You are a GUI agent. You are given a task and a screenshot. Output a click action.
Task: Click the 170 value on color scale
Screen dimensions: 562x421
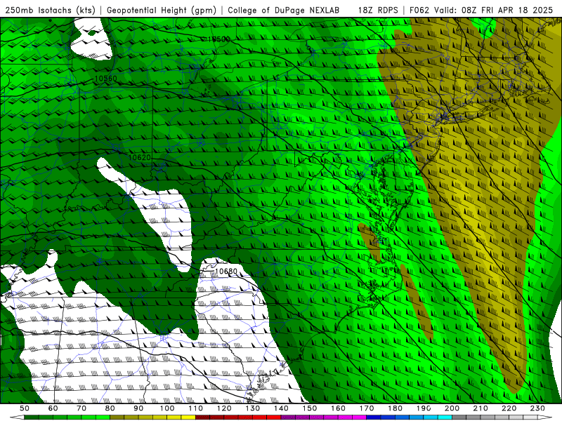[366, 408]
